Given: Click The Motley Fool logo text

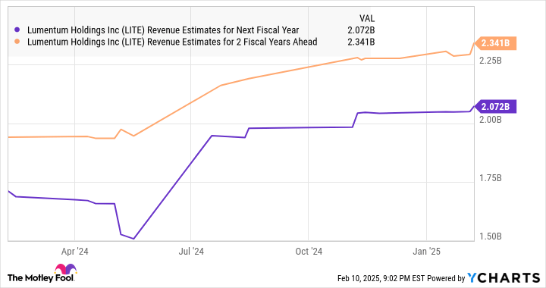Looking at the screenshot, I should [x=41, y=277].
